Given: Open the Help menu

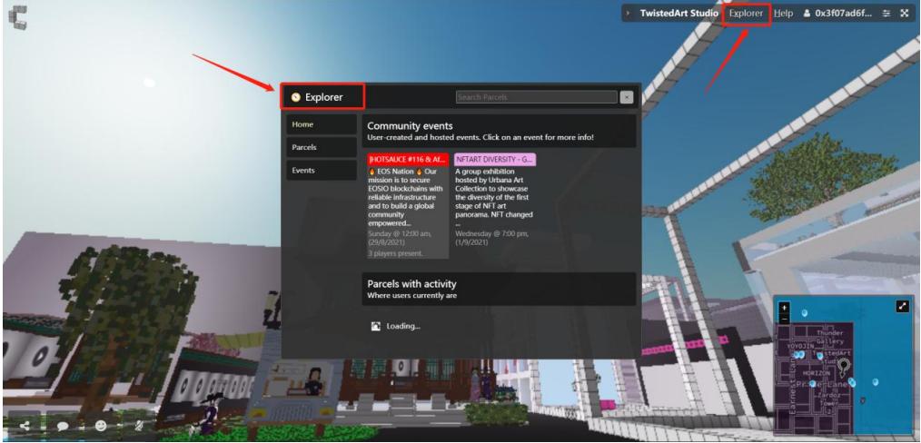Looking at the screenshot, I should click(x=783, y=14).
